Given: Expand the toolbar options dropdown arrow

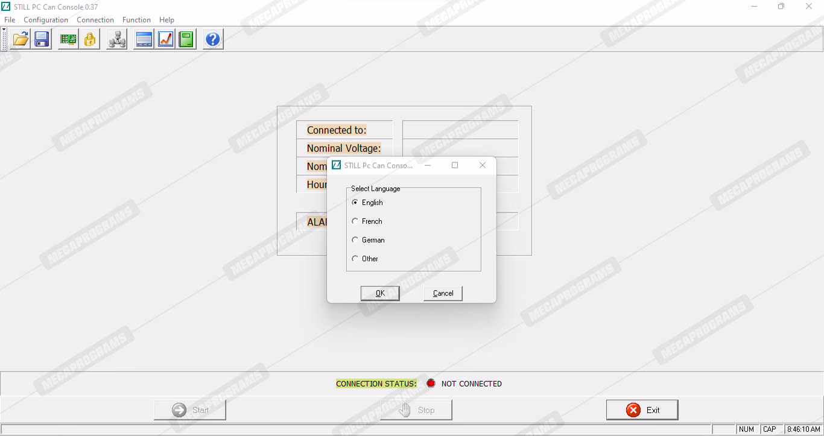Looking at the screenshot, I should 4,30.
